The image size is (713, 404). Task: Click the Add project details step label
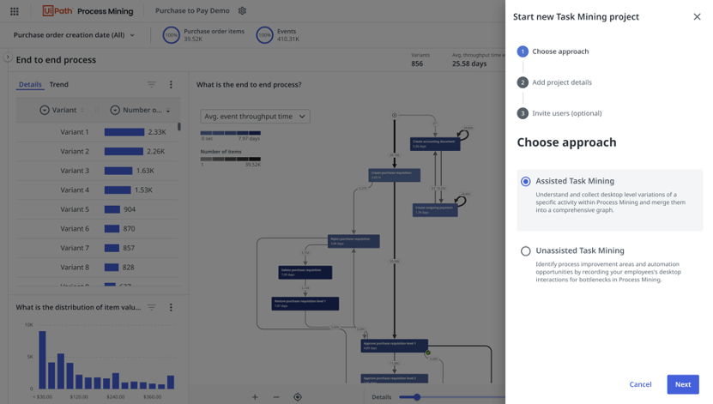[562, 82]
